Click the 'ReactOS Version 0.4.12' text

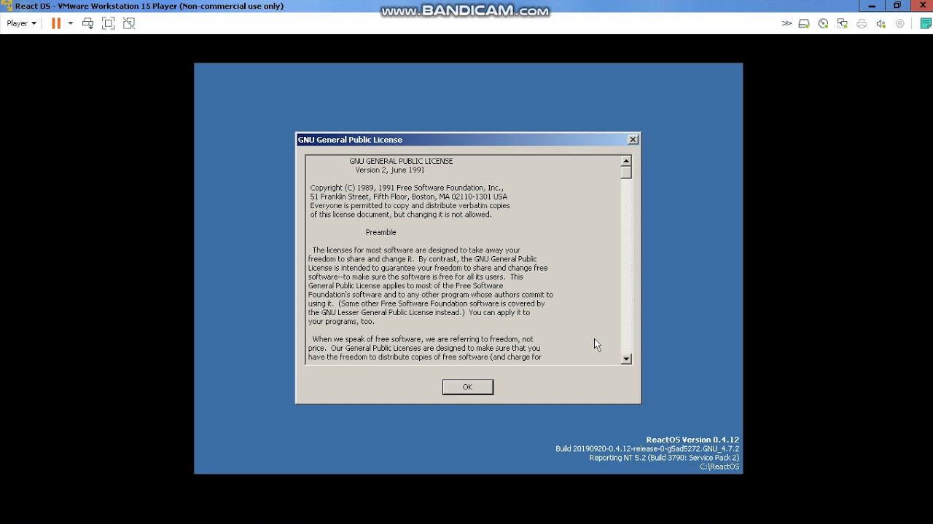point(692,440)
